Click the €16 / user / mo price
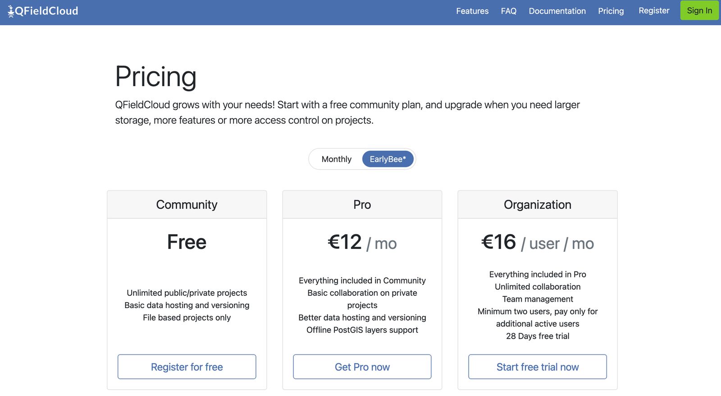 point(538,243)
